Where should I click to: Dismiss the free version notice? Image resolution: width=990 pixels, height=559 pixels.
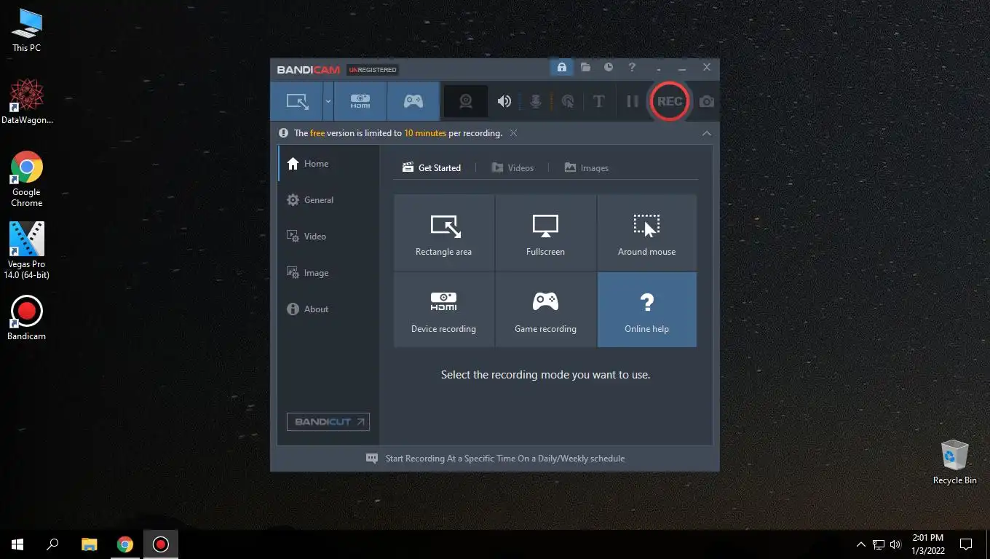pyautogui.click(x=513, y=133)
